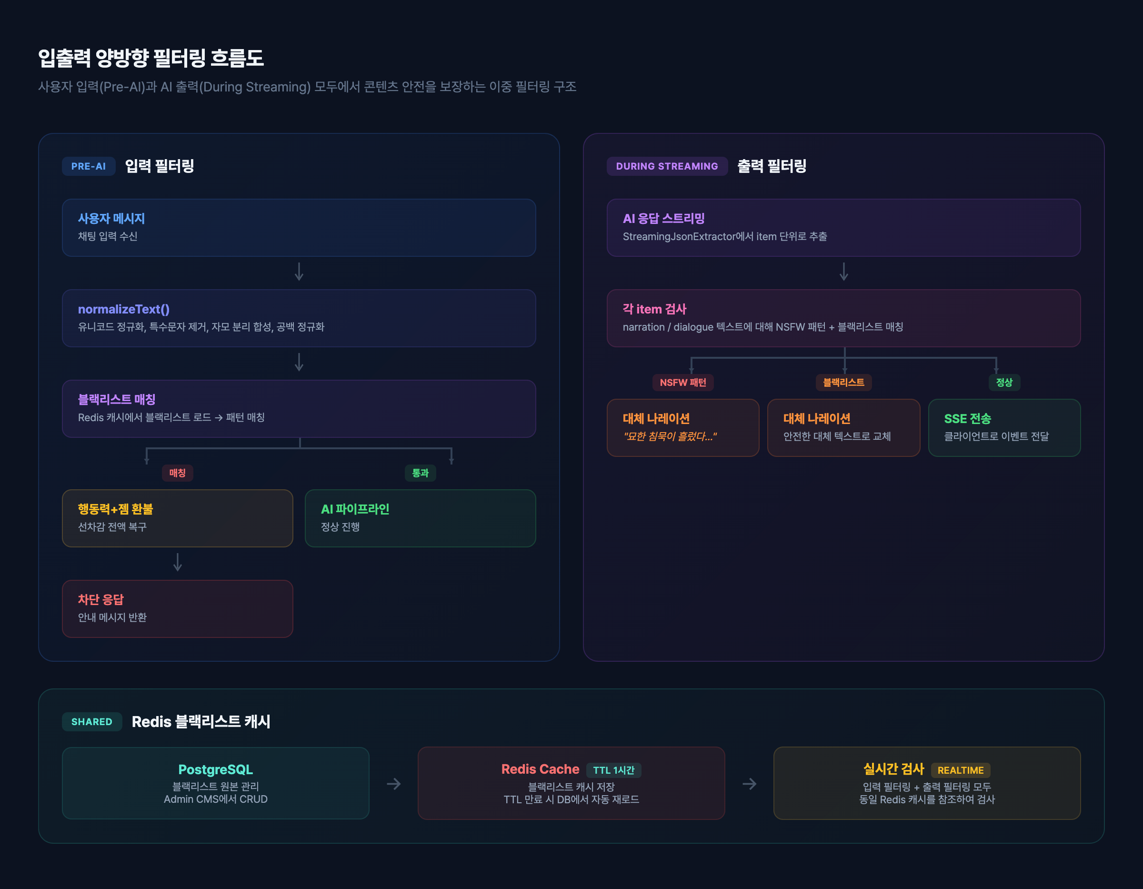Click the down arrow below the 행동력+젬 환불 box
The width and height of the screenshot is (1143, 889).
click(x=178, y=562)
